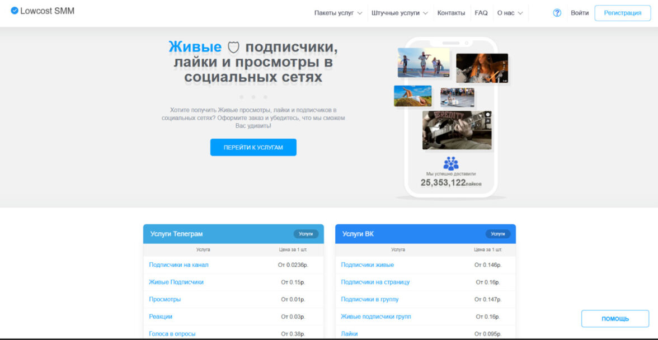This screenshot has height=340, width=658.
Task: Click the Lowcost SMM checkmark logo icon
Action: click(x=15, y=11)
